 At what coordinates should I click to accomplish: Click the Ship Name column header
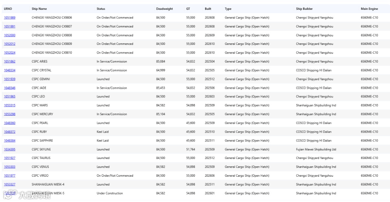[39, 9]
